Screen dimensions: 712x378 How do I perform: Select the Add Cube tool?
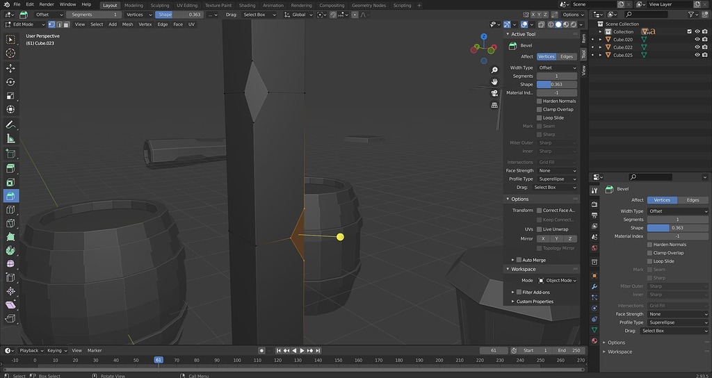coord(10,154)
